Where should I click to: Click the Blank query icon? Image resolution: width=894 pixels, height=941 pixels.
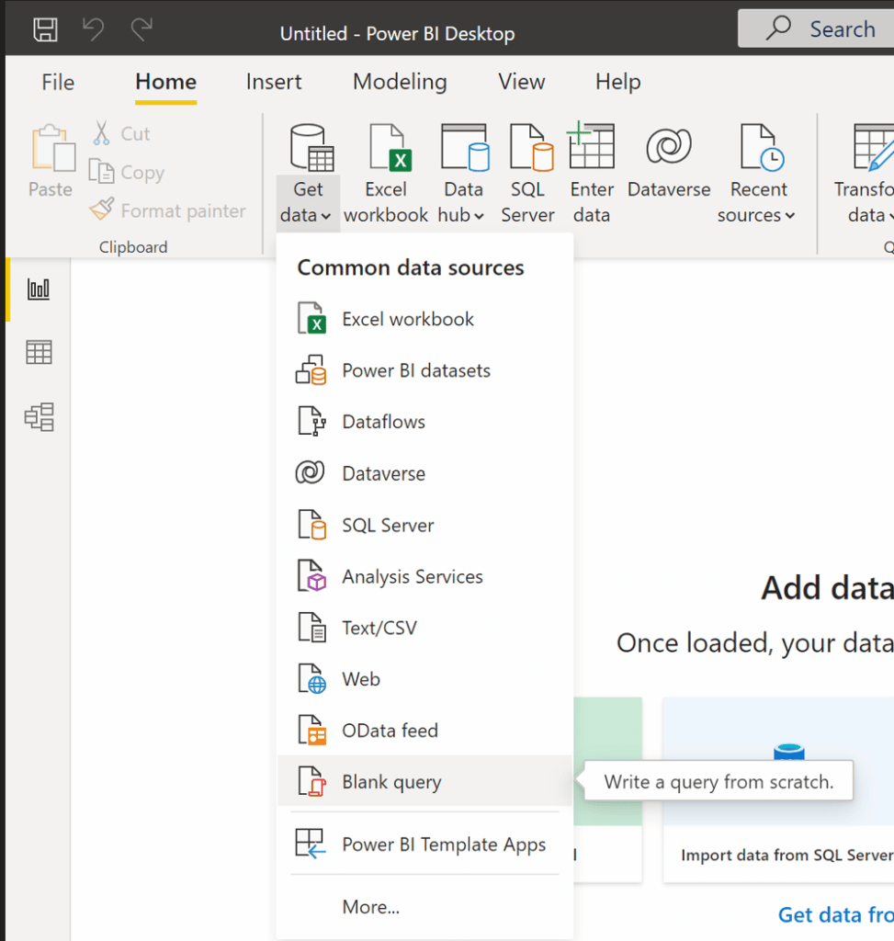pyautogui.click(x=311, y=781)
